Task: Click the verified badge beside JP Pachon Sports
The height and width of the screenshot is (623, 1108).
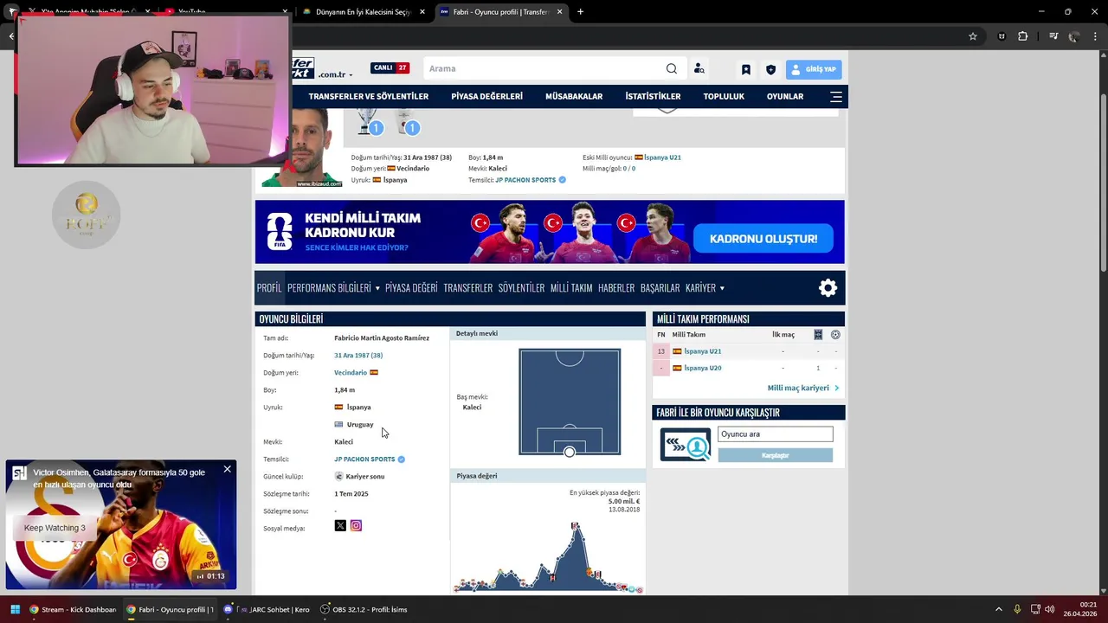Action: coord(401,459)
